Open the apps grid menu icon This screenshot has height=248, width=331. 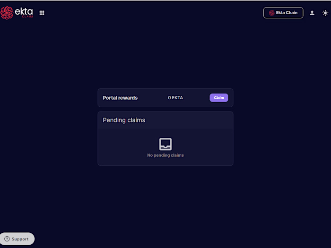tap(42, 13)
